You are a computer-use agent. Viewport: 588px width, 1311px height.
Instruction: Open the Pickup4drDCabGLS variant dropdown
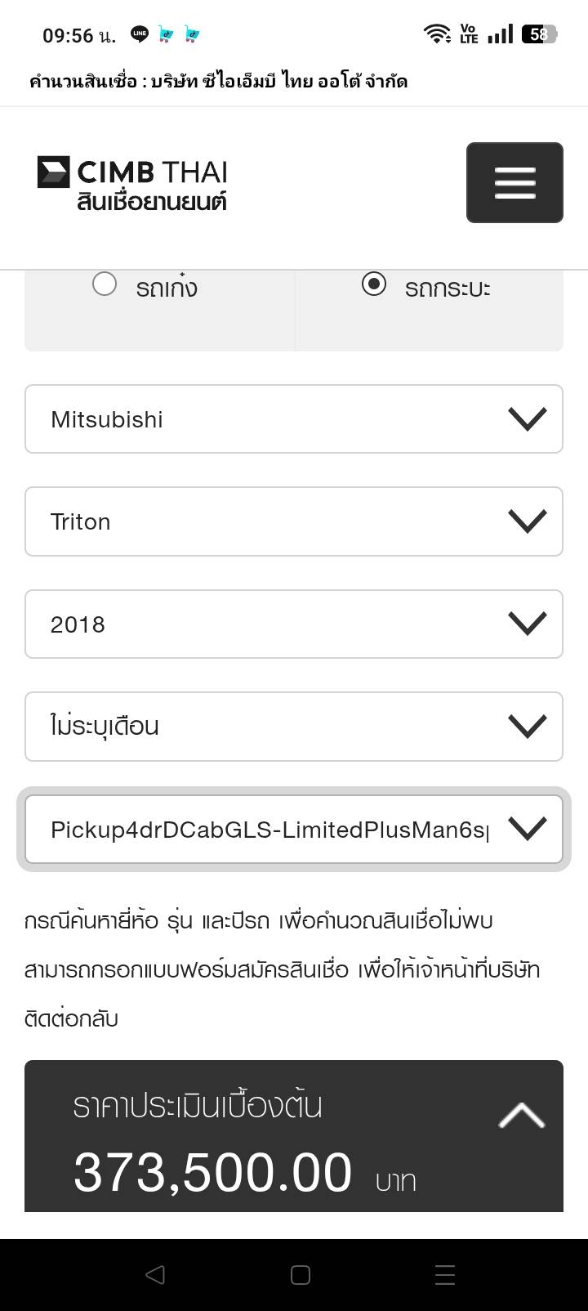(294, 830)
